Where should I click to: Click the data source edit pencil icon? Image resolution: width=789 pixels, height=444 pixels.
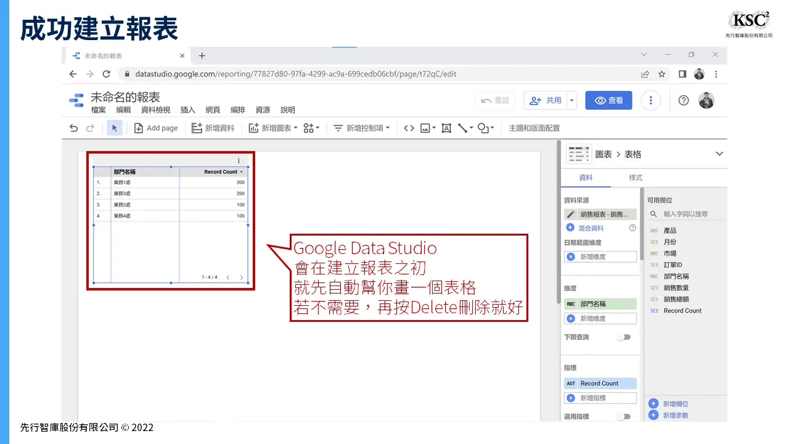coord(570,215)
